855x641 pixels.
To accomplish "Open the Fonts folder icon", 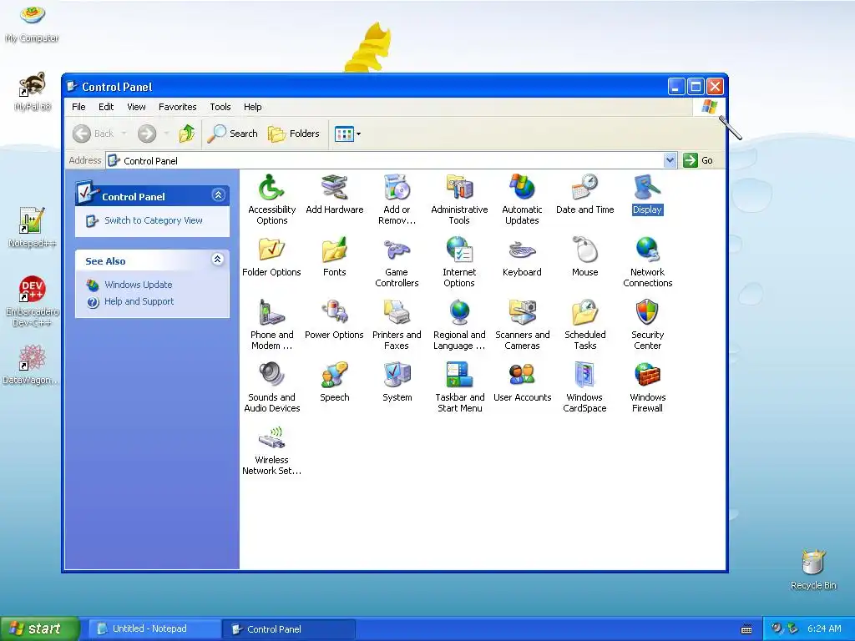I will [334, 250].
